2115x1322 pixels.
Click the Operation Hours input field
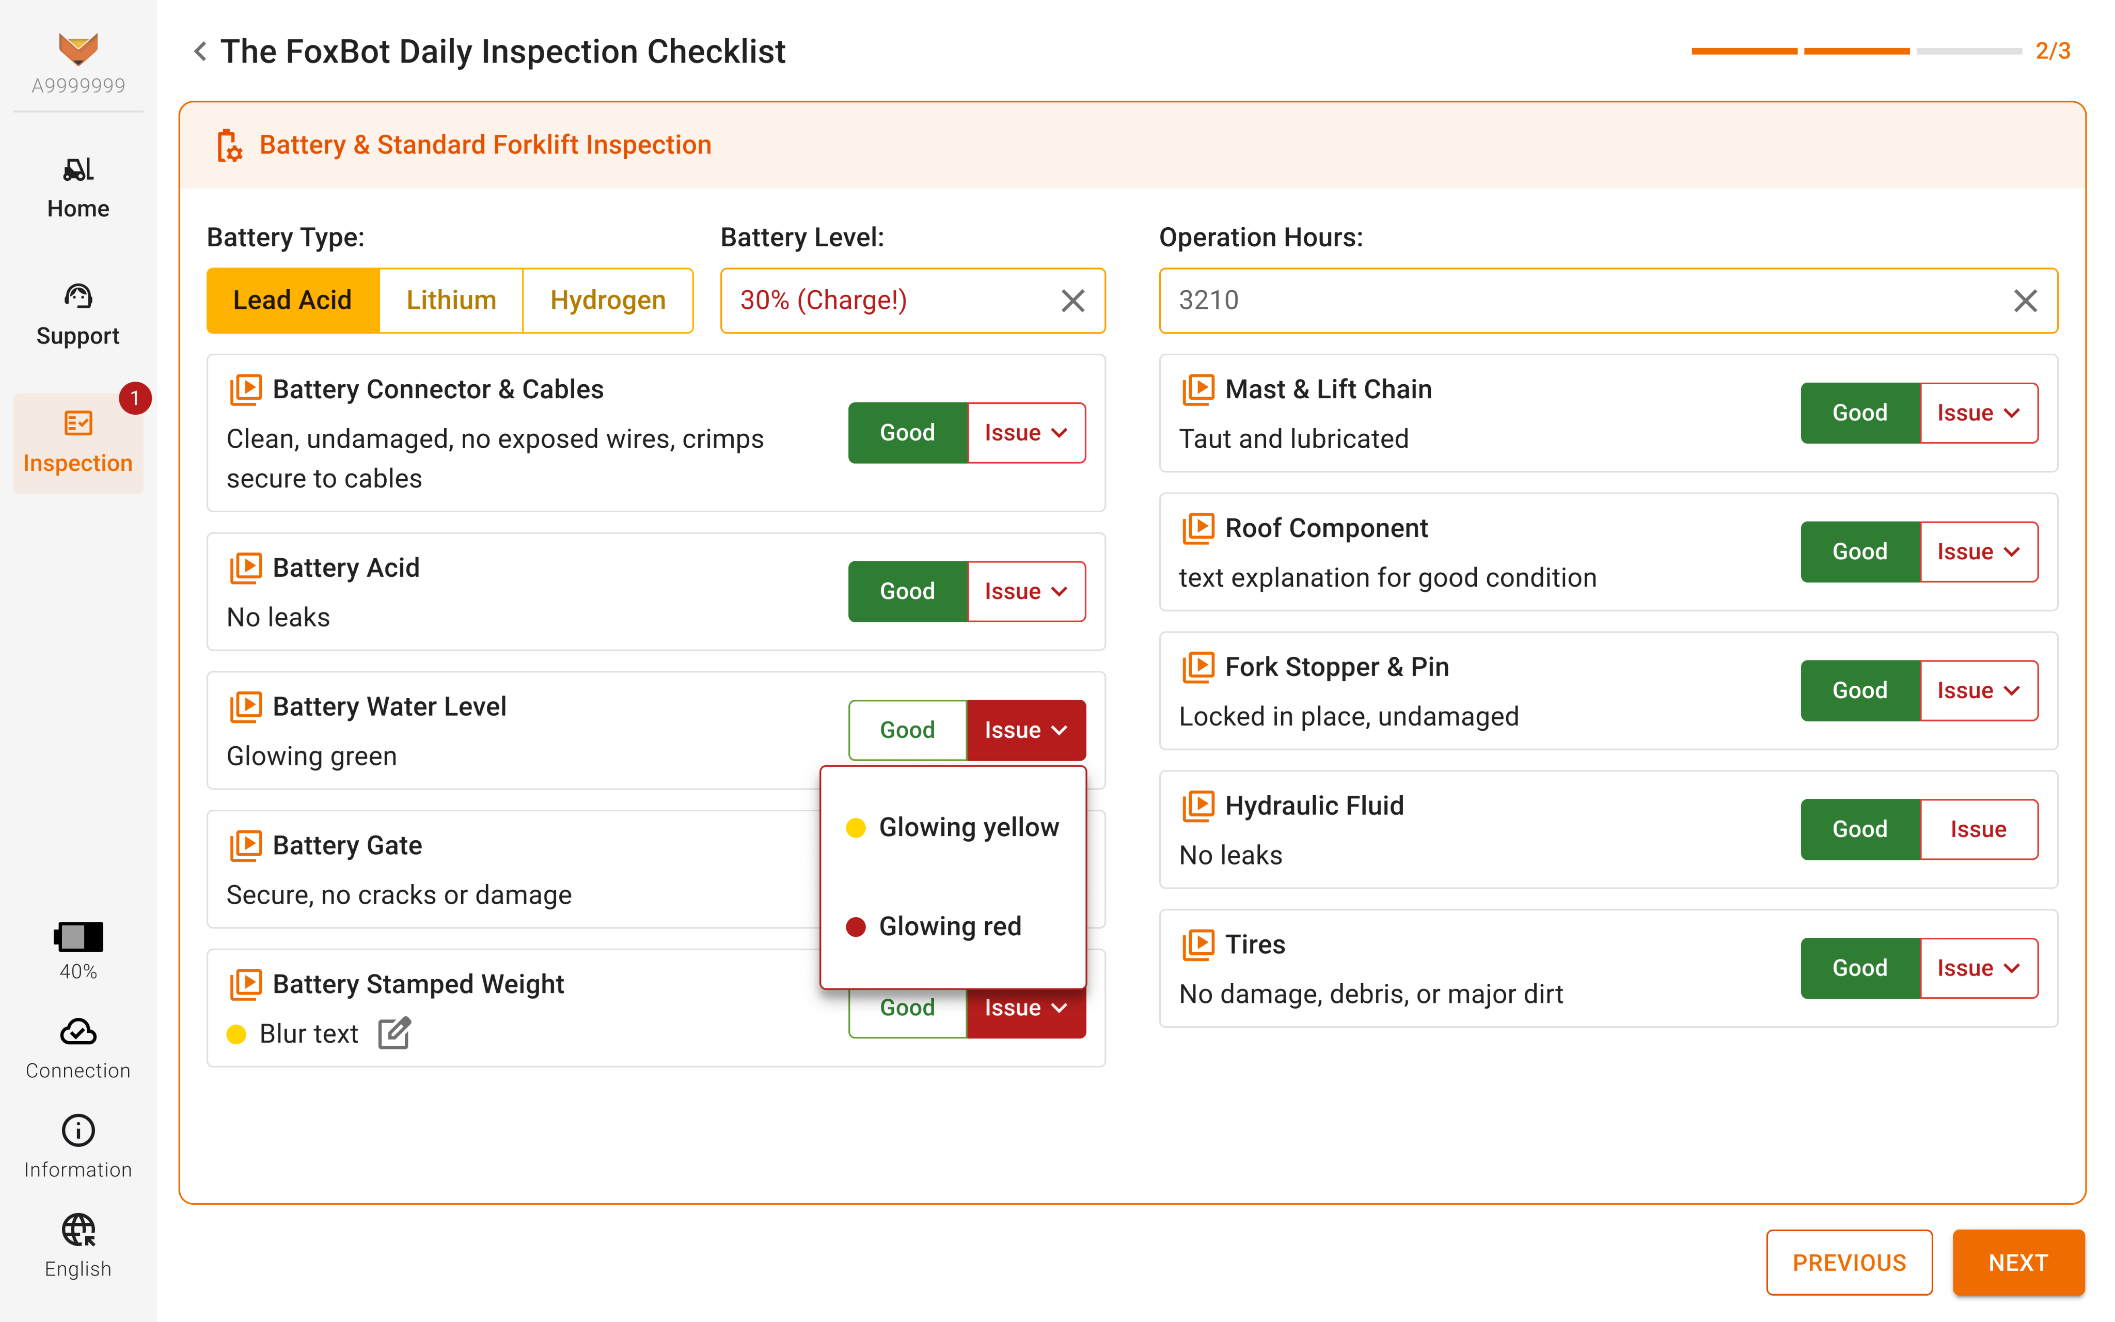pyautogui.click(x=1573, y=301)
